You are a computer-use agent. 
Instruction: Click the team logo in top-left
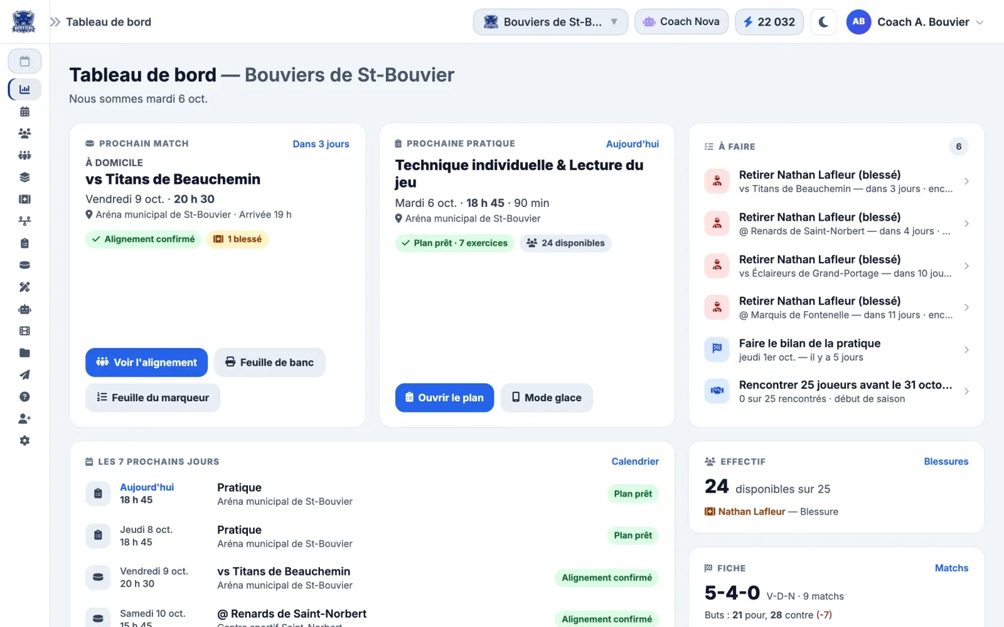[x=24, y=22]
